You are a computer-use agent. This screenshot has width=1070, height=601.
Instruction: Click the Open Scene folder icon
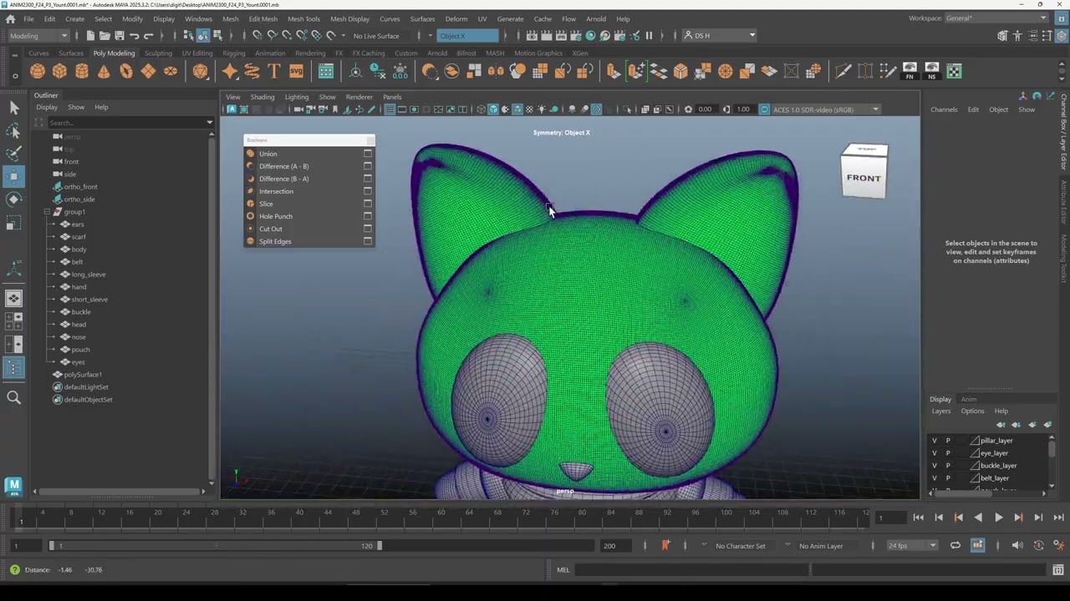point(104,35)
